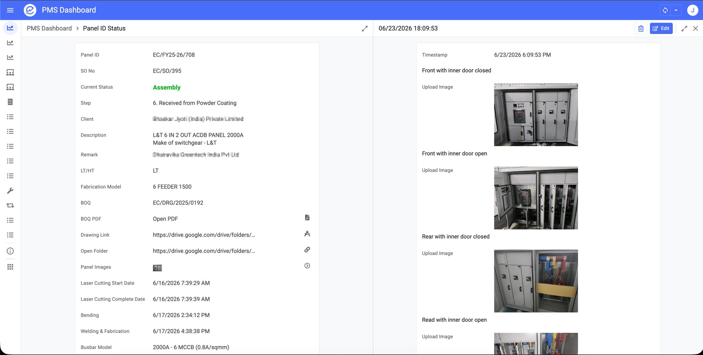Screen dimensions: 703x355
Task: Expand the Panel ID Status pane to fullscreen
Action: [x=365, y=29]
